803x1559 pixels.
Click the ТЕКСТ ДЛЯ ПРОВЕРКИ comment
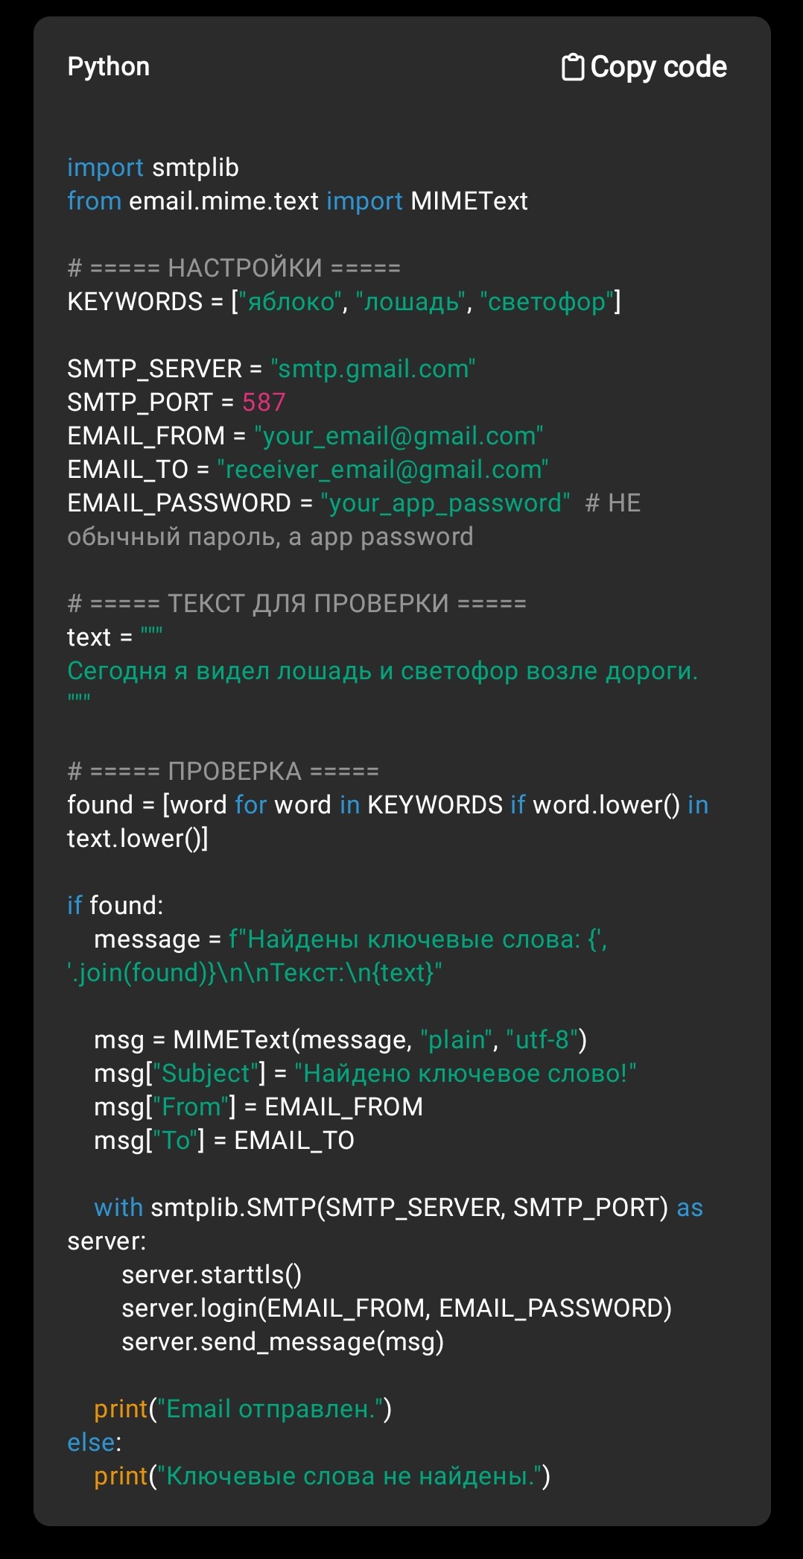(x=296, y=603)
